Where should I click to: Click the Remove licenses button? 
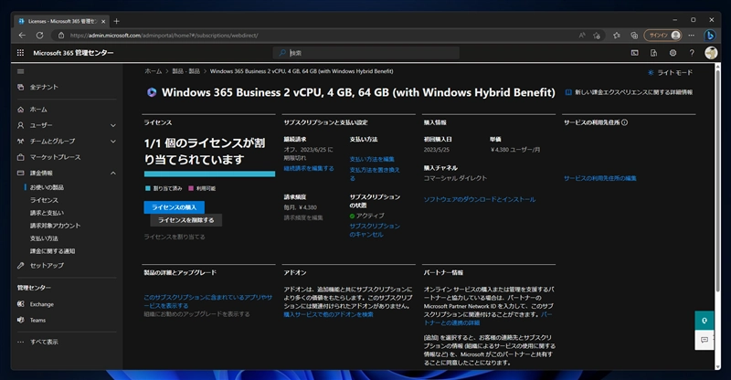tap(186, 220)
